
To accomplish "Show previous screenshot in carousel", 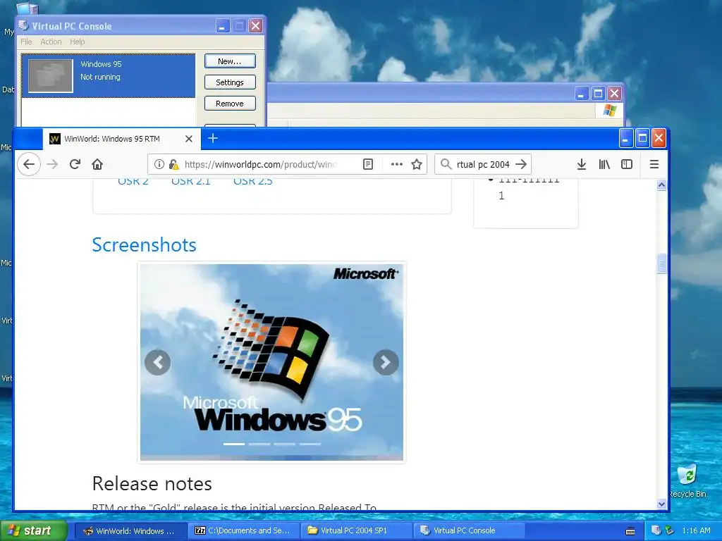I will 157,363.
